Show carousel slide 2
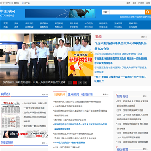This screenshot has height=151, width=151. click(75, 83)
